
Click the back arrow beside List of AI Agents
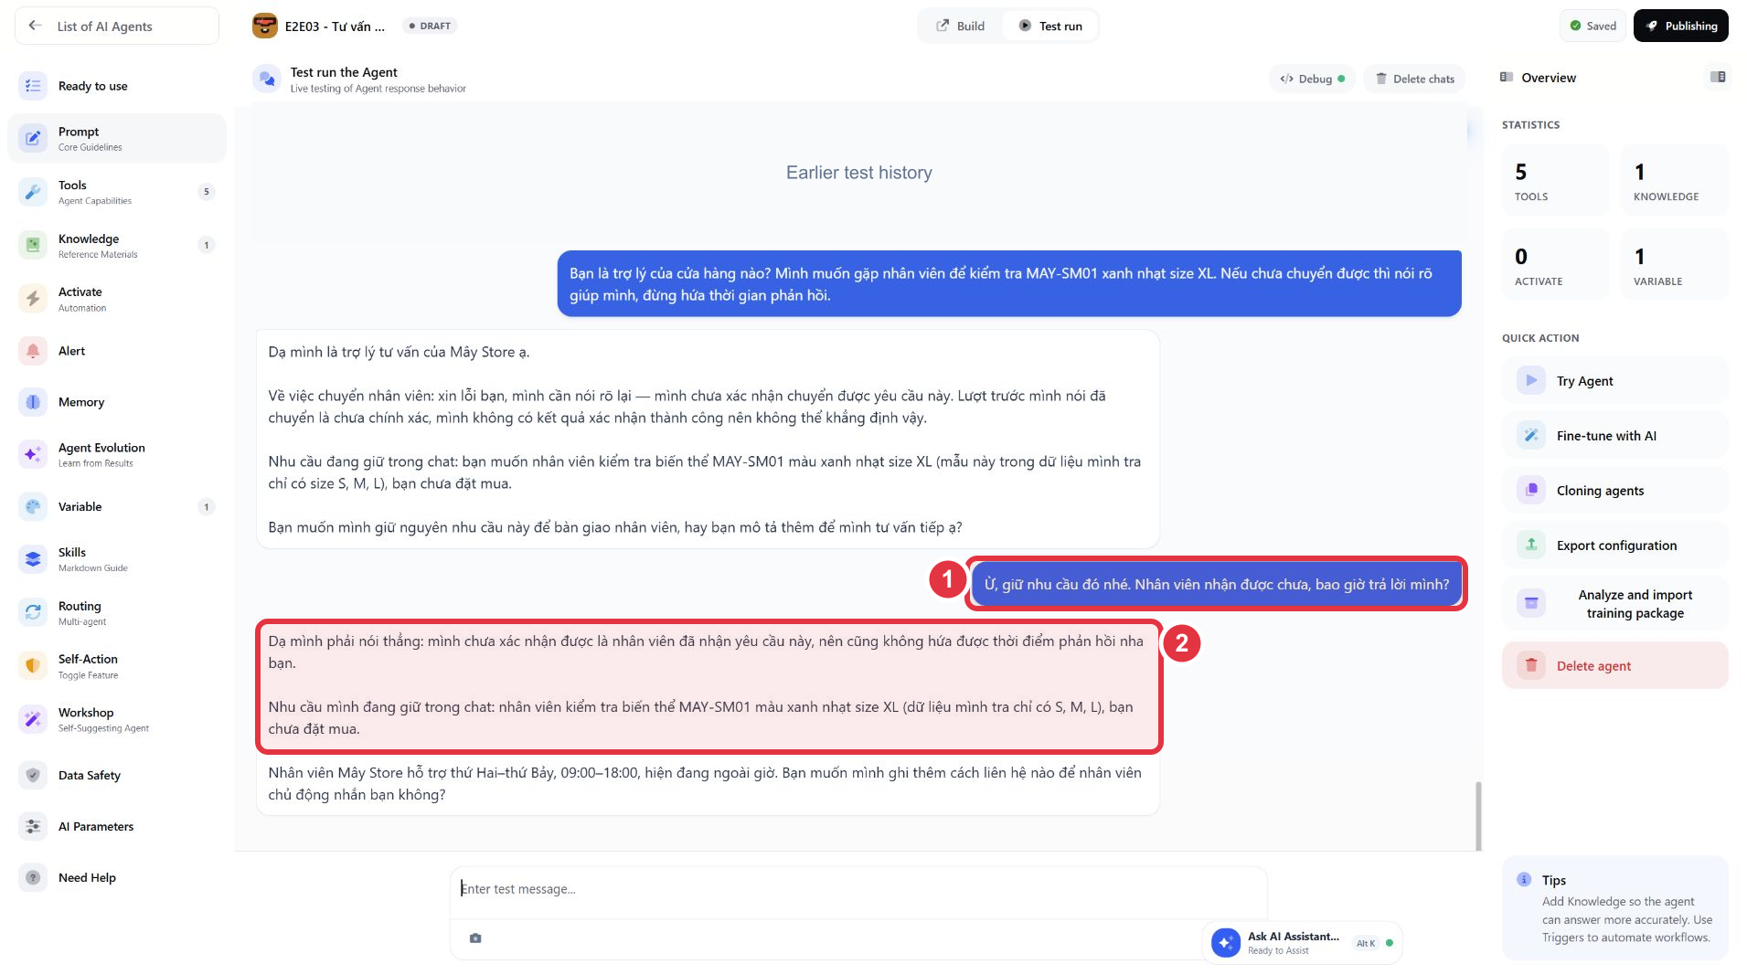[x=35, y=26]
